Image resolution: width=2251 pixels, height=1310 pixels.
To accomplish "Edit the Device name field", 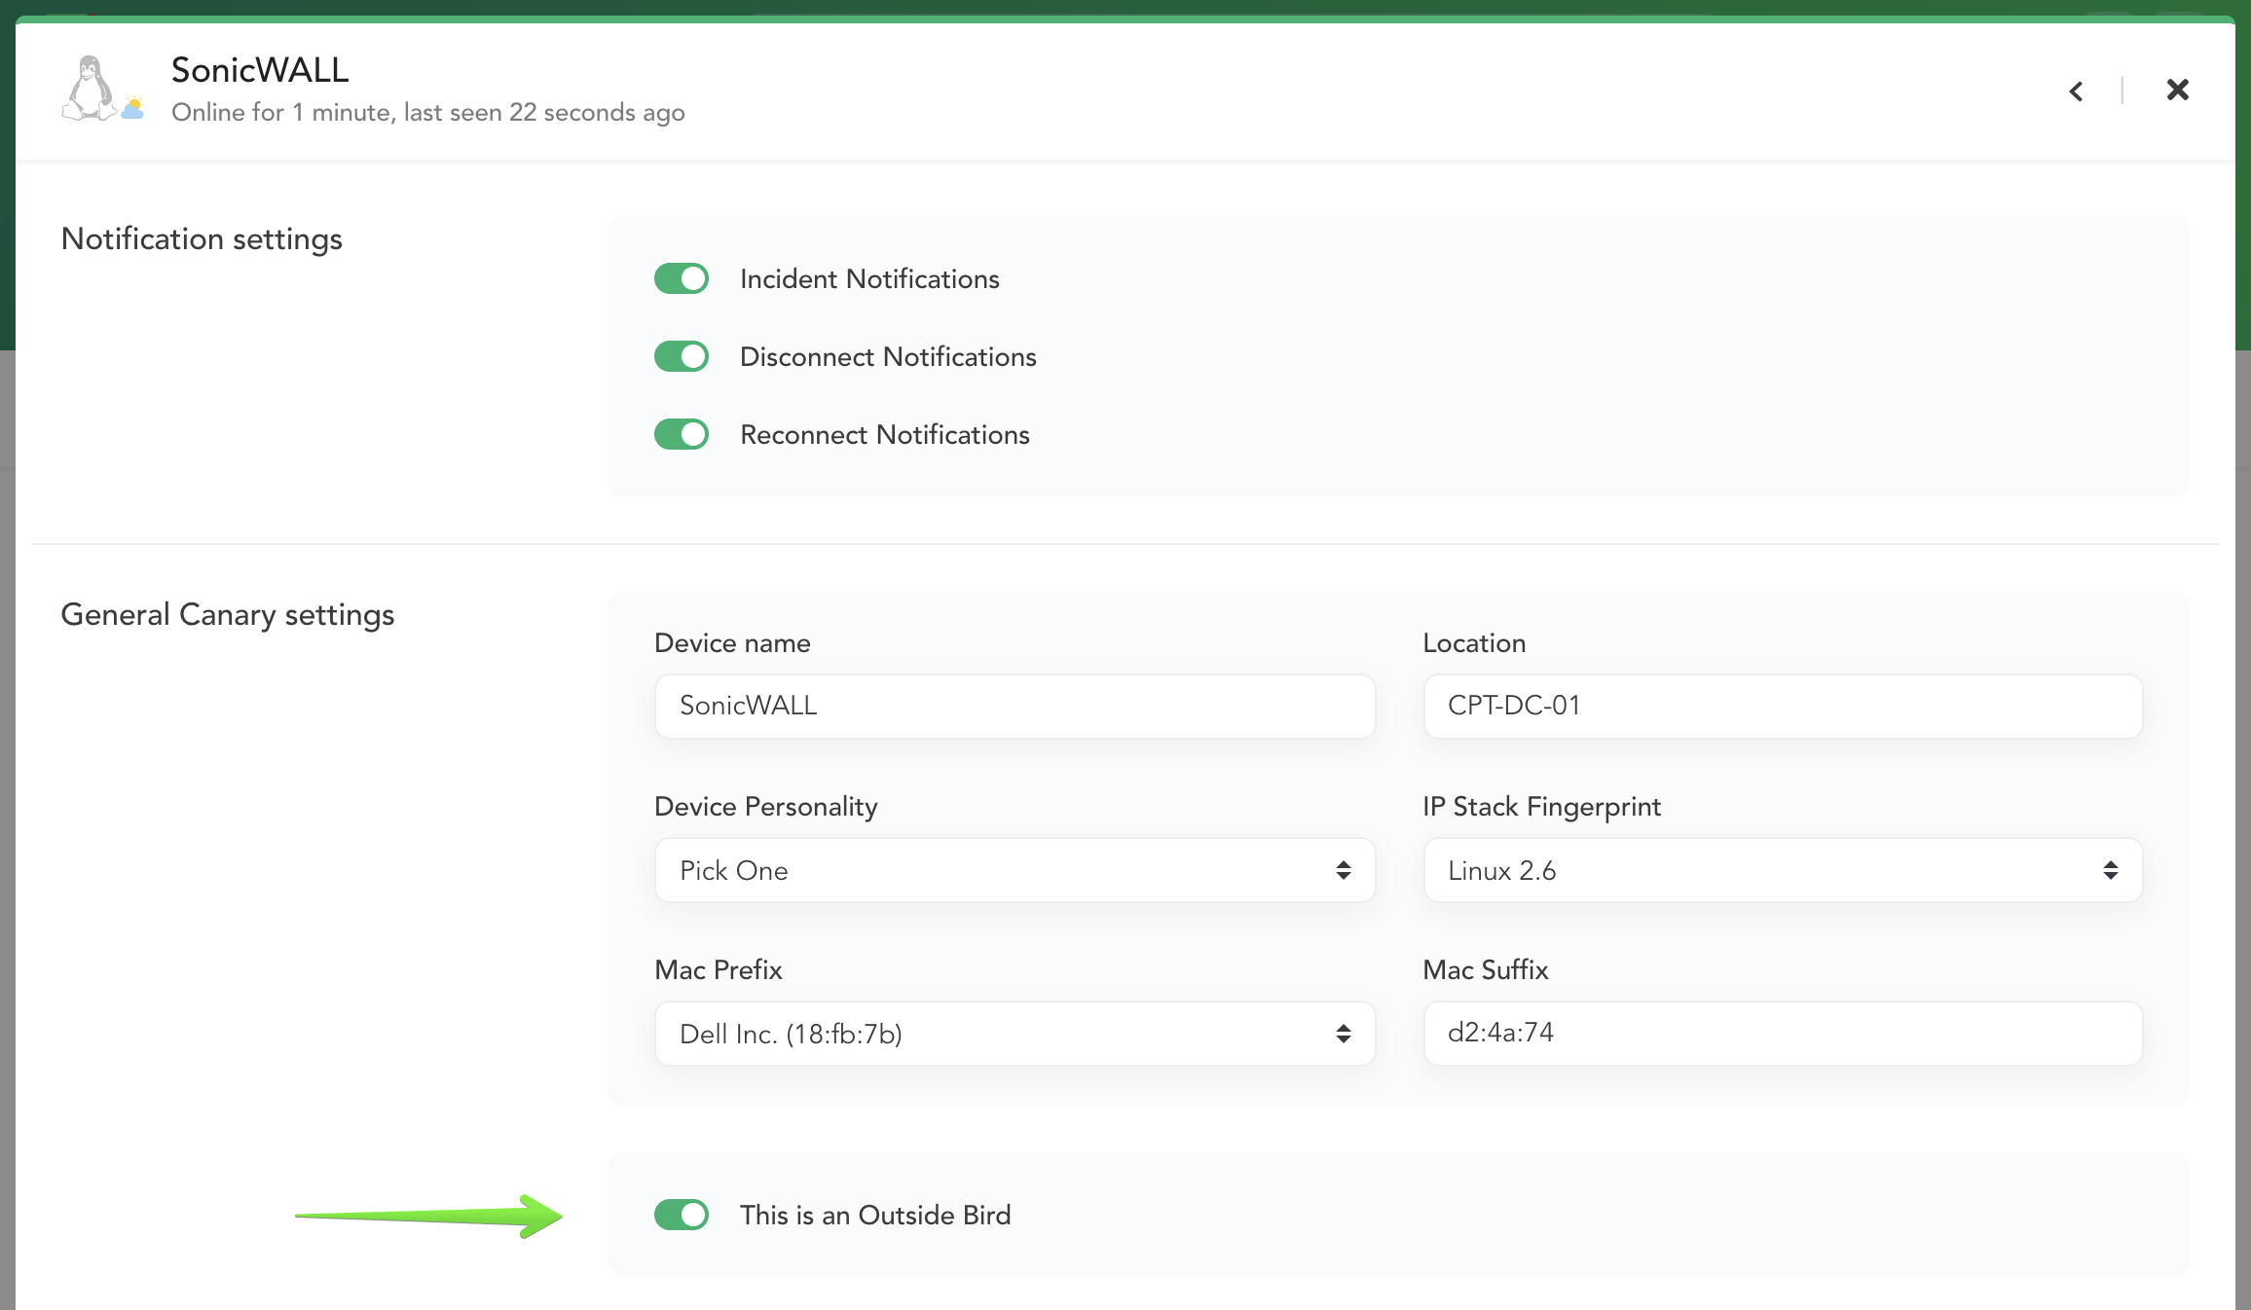I will point(1015,706).
